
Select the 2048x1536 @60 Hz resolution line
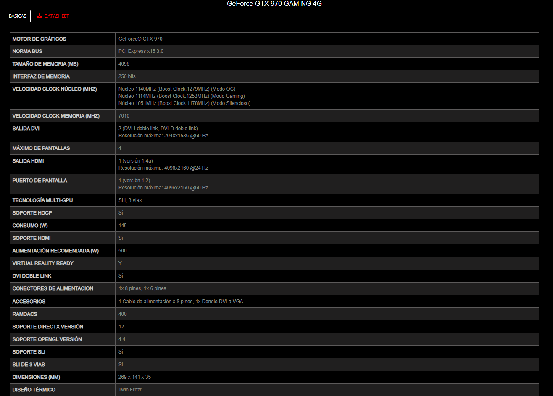click(x=164, y=136)
